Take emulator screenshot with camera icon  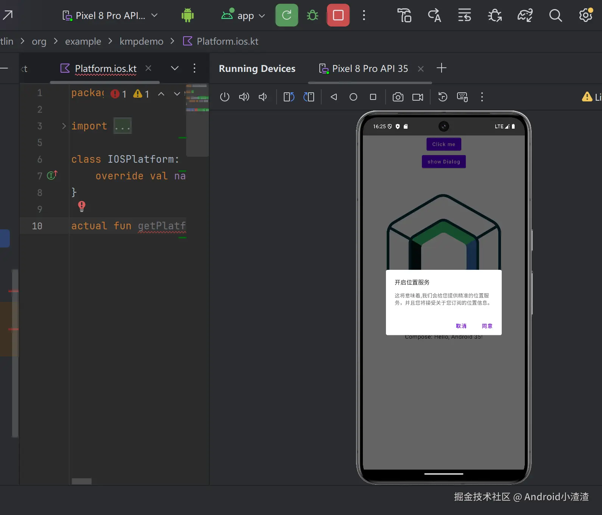click(x=398, y=97)
